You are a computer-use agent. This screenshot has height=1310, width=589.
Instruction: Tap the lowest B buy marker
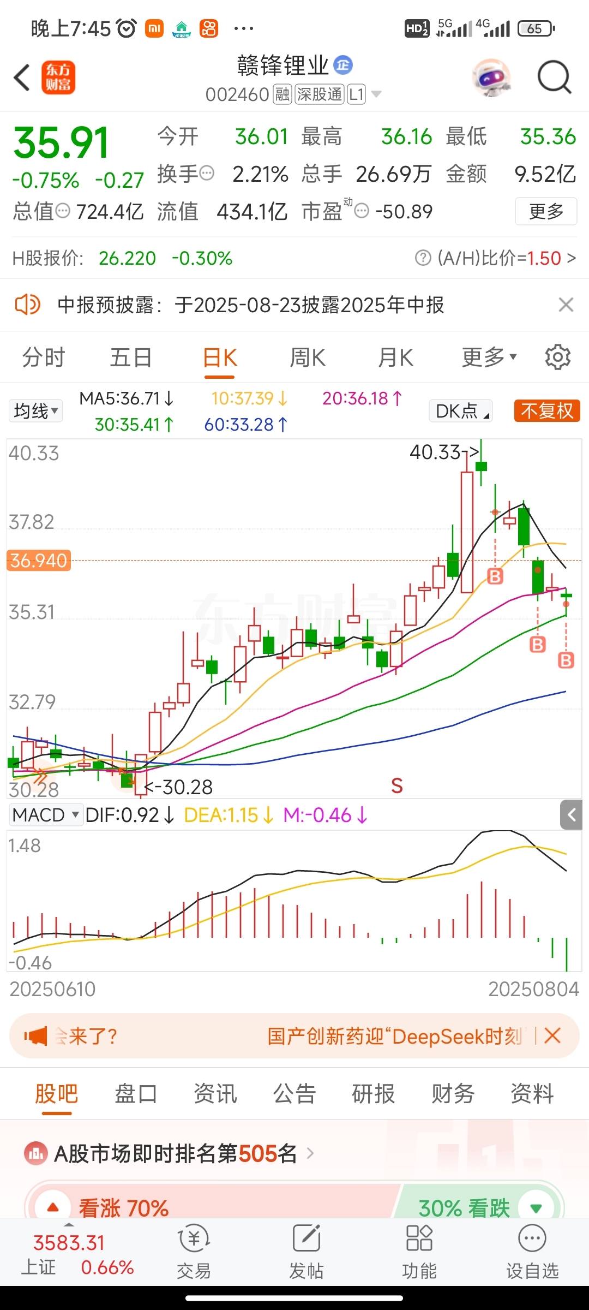click(566, 660)
